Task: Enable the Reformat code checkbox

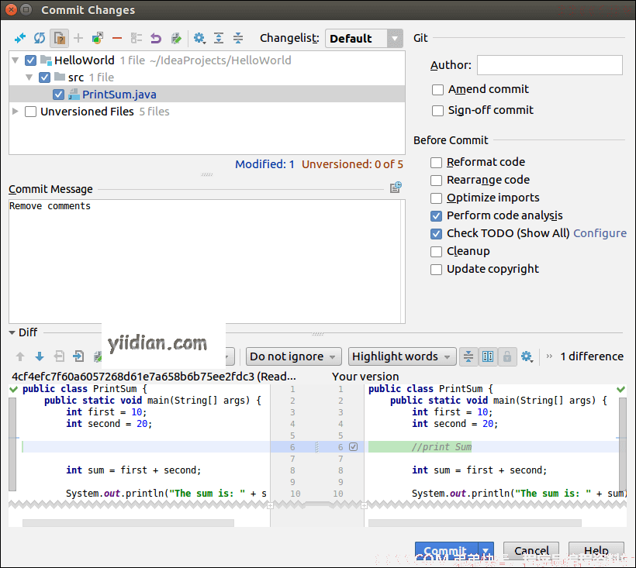Action: [436, 163]
